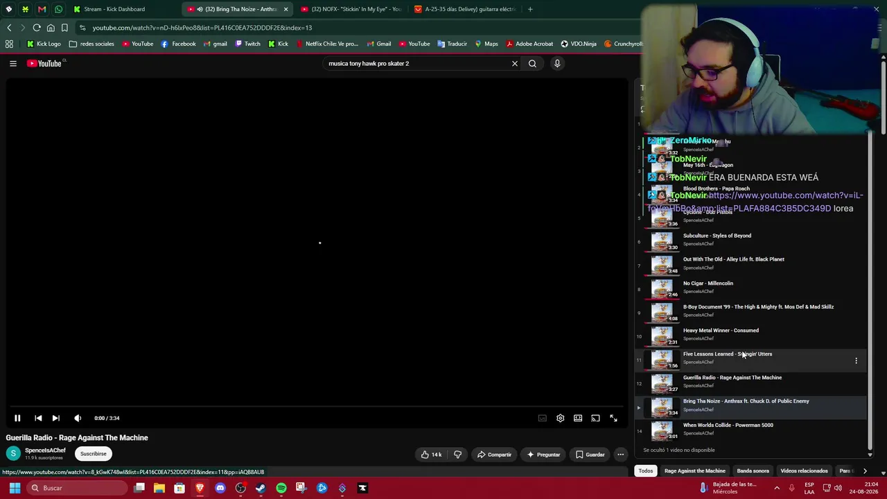Switch player to theater mode
Viewport: 887px width, 499px height.
click(x=578, y=418)
